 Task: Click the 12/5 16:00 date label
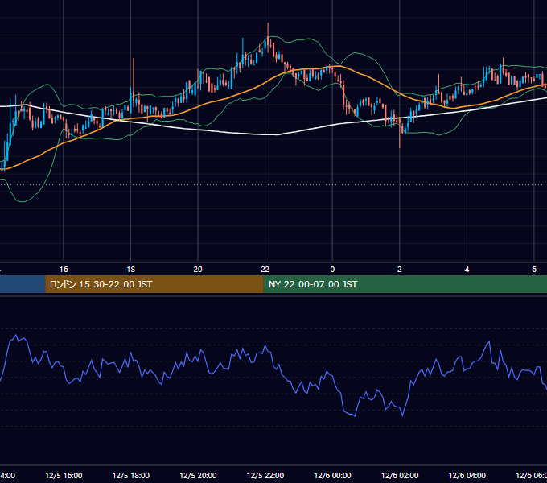click(x=64, y=476)
